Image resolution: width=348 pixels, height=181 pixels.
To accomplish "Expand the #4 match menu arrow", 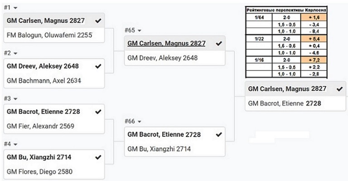I will [x=15, y=145].
